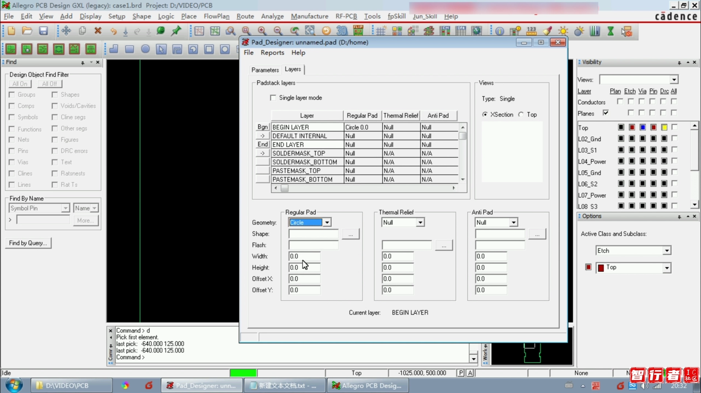Open the DFA spreadsheet icon
Image resolution: width=701 pixels, height=393 pixels.
[x=461, y=31]
